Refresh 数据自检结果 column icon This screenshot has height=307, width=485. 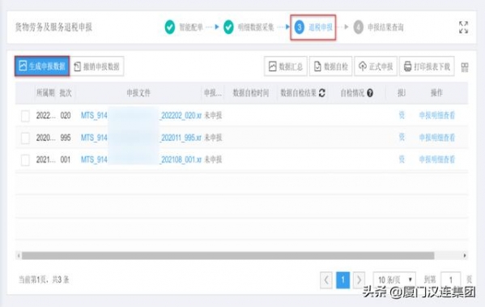click(321, 93)
